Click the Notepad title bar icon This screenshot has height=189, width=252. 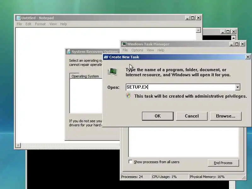point(18,18)
